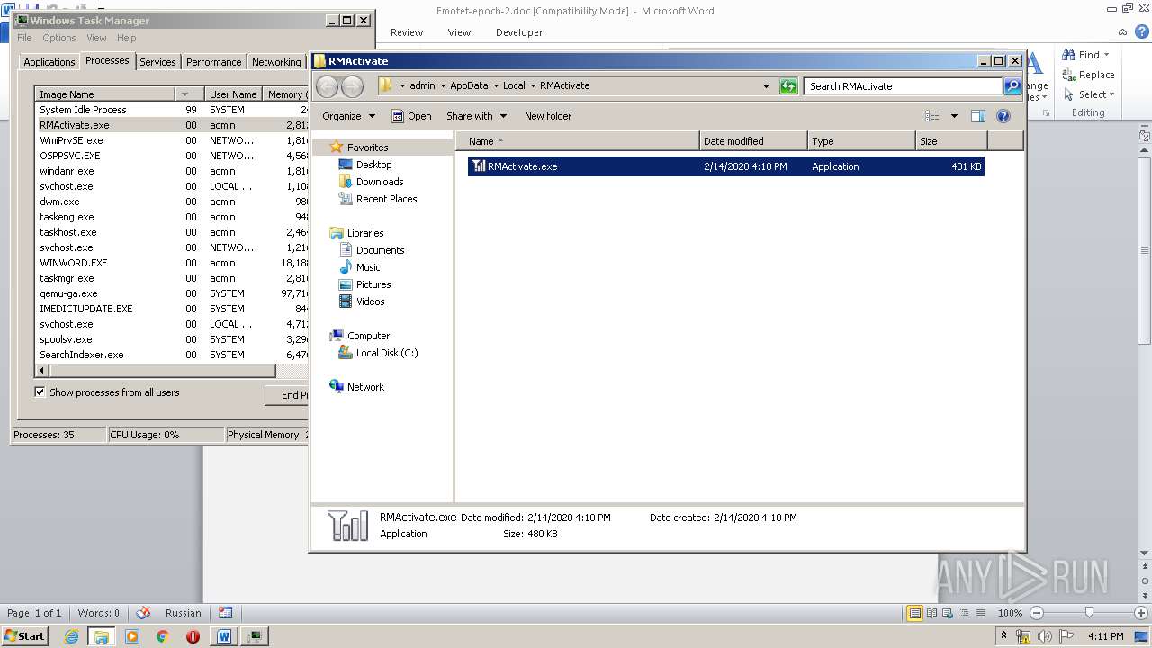The width and height of the screenshot is (1152, 648).
Task: Switch to Word via taskbar icon
Action: (224, 636)
